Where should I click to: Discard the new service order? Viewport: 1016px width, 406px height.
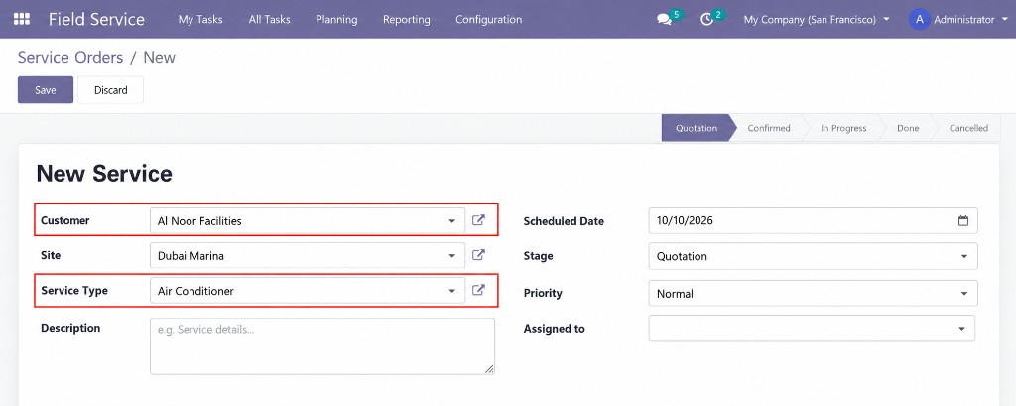point(111,90)
